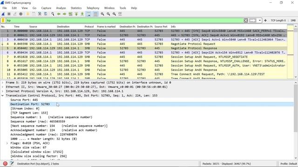Click Profile: Default in status bar
298x167 pixels.
coord(289,164)
